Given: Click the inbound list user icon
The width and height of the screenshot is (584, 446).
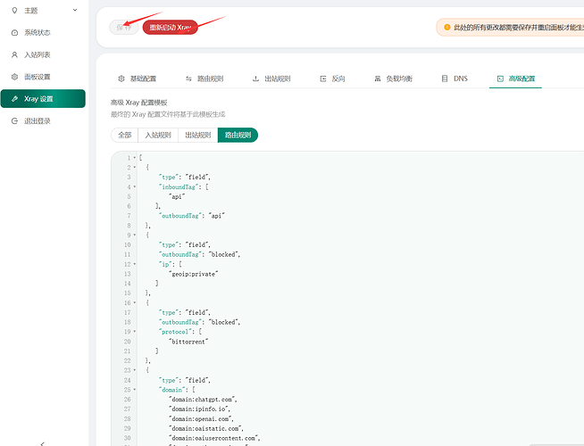Looking at the screenshot, I should coord(14,54).
